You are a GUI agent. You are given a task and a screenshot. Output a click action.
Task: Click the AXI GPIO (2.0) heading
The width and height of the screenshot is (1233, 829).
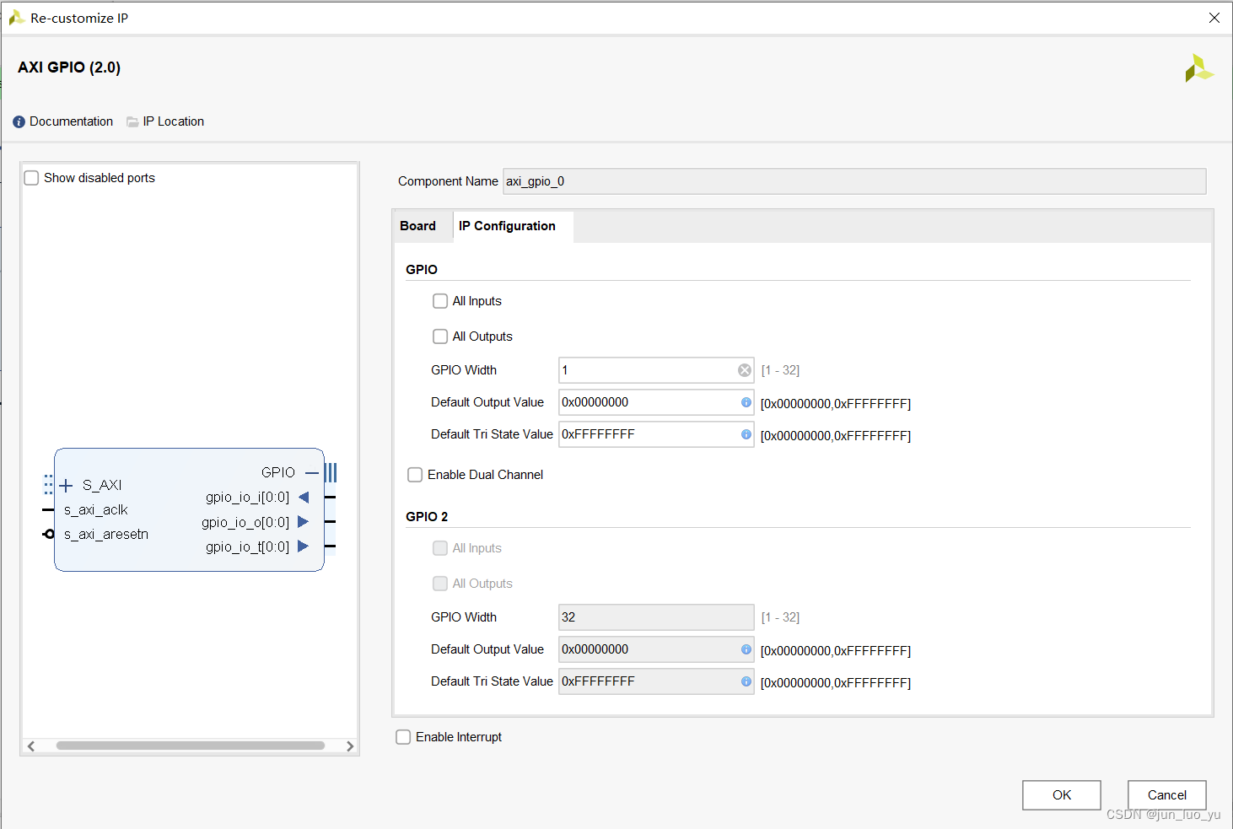tap(69, 67)
